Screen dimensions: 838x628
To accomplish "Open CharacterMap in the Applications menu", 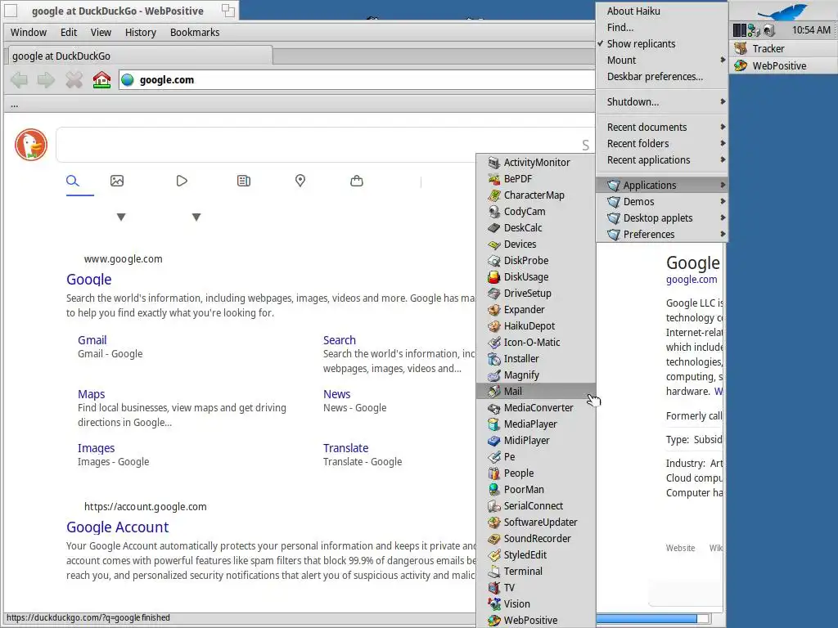I will click(x=535, y=195).
